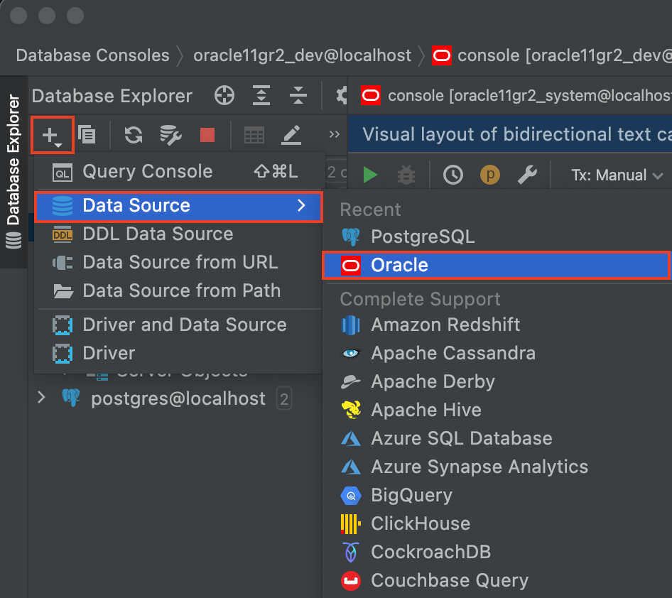Refresh the database with the sync icon

(x=134, y=136)
